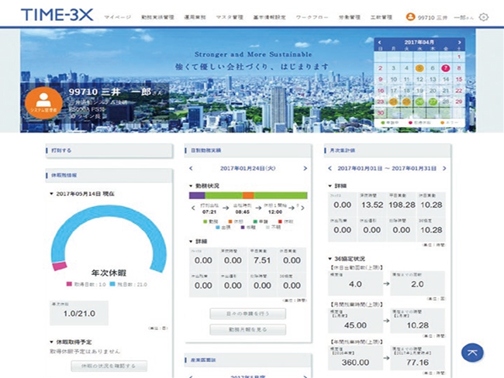This screenshot has height=378, width=504.
Task: Click the TIME-3X logo
Action: [x=57, y=15]
